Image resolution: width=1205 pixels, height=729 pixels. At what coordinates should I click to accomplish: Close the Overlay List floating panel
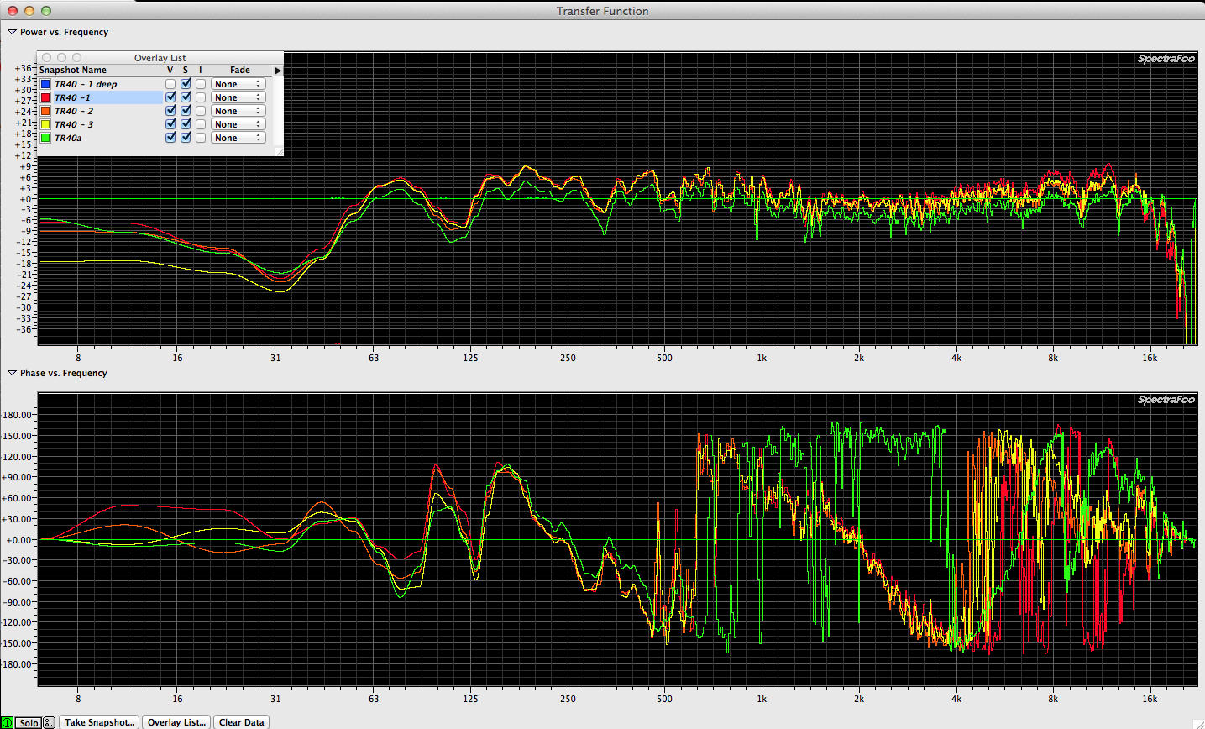(47, 58)
